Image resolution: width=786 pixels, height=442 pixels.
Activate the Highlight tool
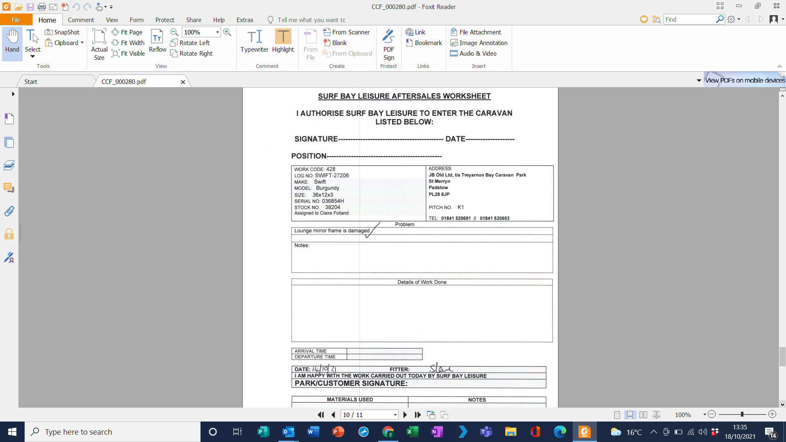tap(283, 41)
